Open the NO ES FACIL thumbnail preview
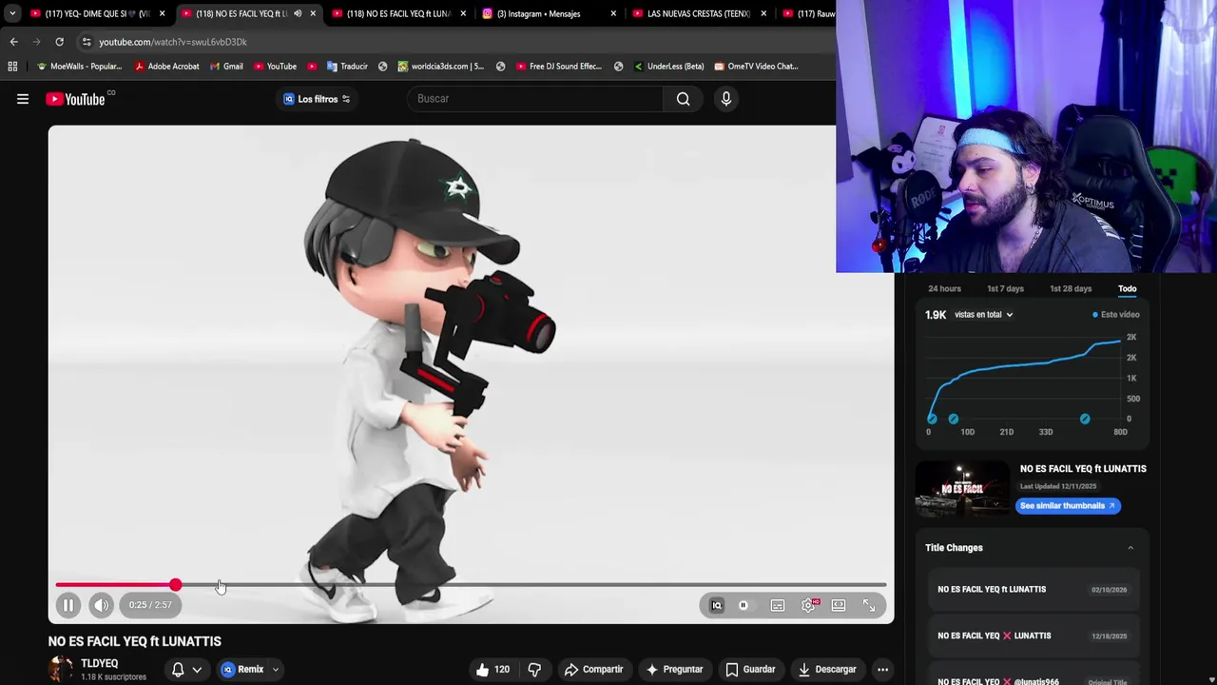This screenshot has width=1217, height=685. click(961, 489)
